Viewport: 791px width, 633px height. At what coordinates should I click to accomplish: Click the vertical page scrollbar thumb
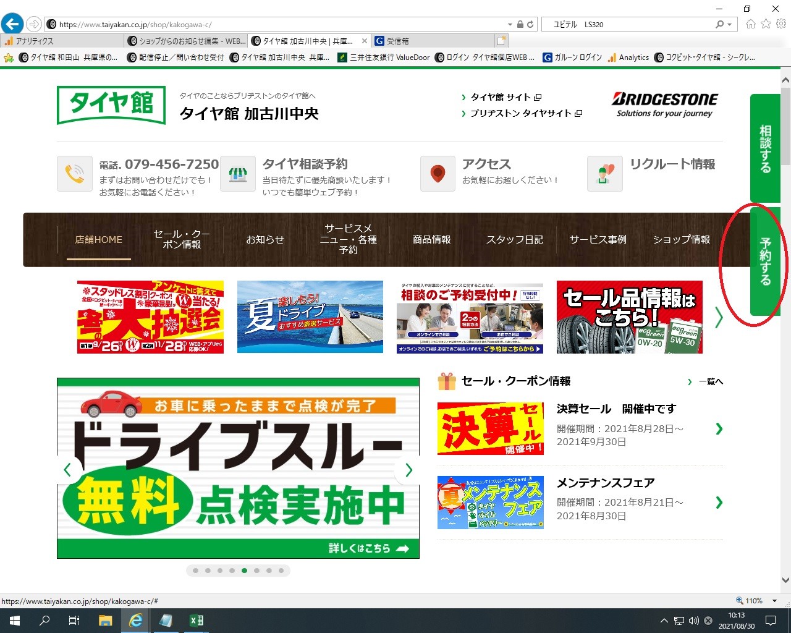(x=785, y=127)
